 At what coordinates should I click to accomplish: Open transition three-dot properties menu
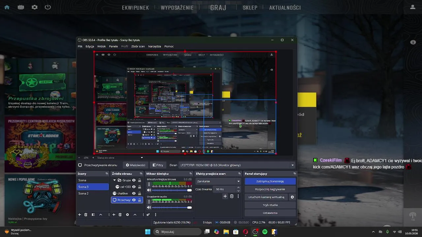(x=238, y=196)
